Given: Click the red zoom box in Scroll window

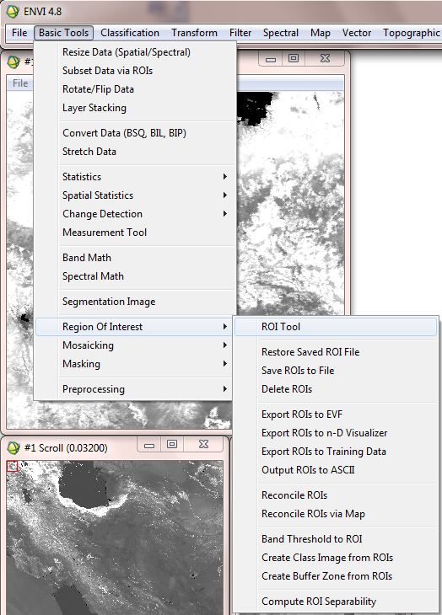Looking at the screenshot, I should (x=12, y=466).
